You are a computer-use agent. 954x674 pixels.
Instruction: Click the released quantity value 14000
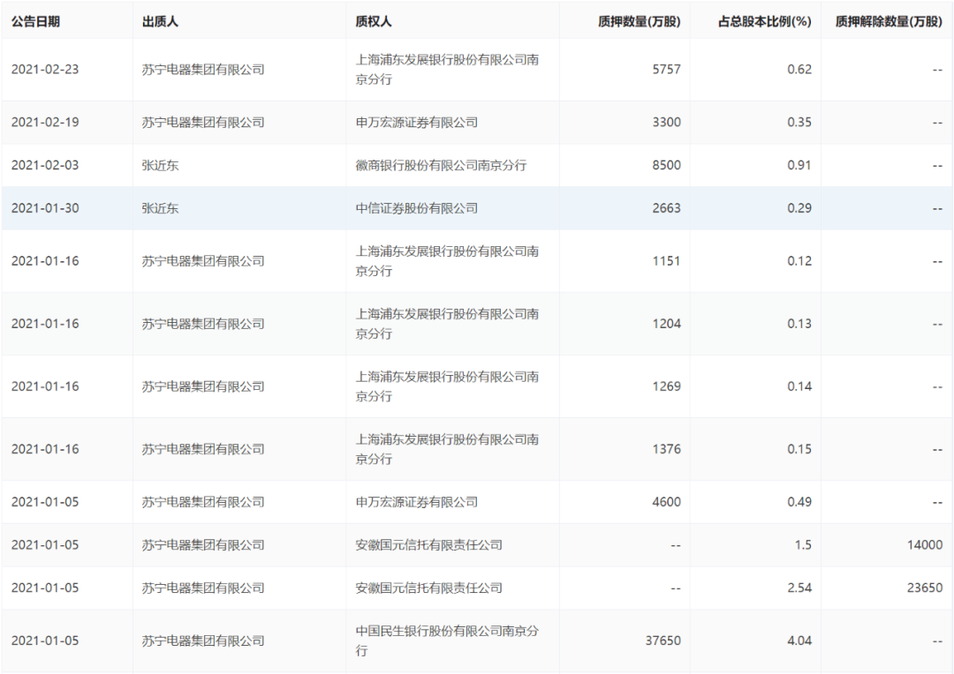tap(925, 545)
